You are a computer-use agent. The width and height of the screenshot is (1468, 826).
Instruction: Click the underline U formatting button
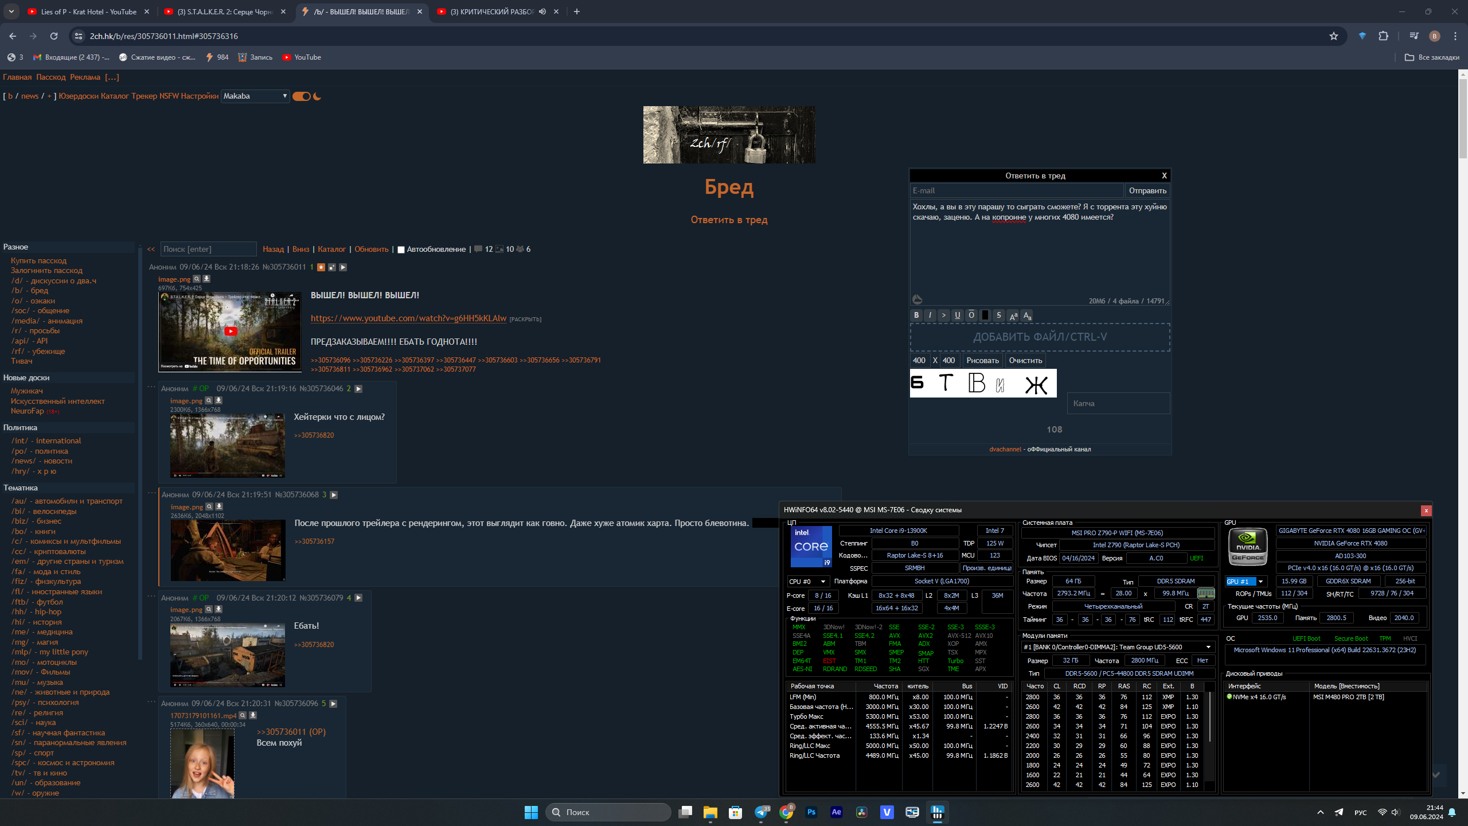958,315
